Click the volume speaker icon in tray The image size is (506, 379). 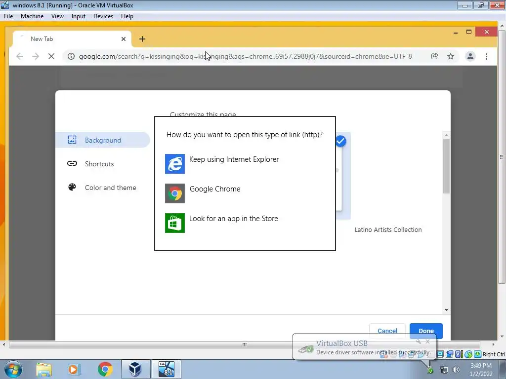456,370
